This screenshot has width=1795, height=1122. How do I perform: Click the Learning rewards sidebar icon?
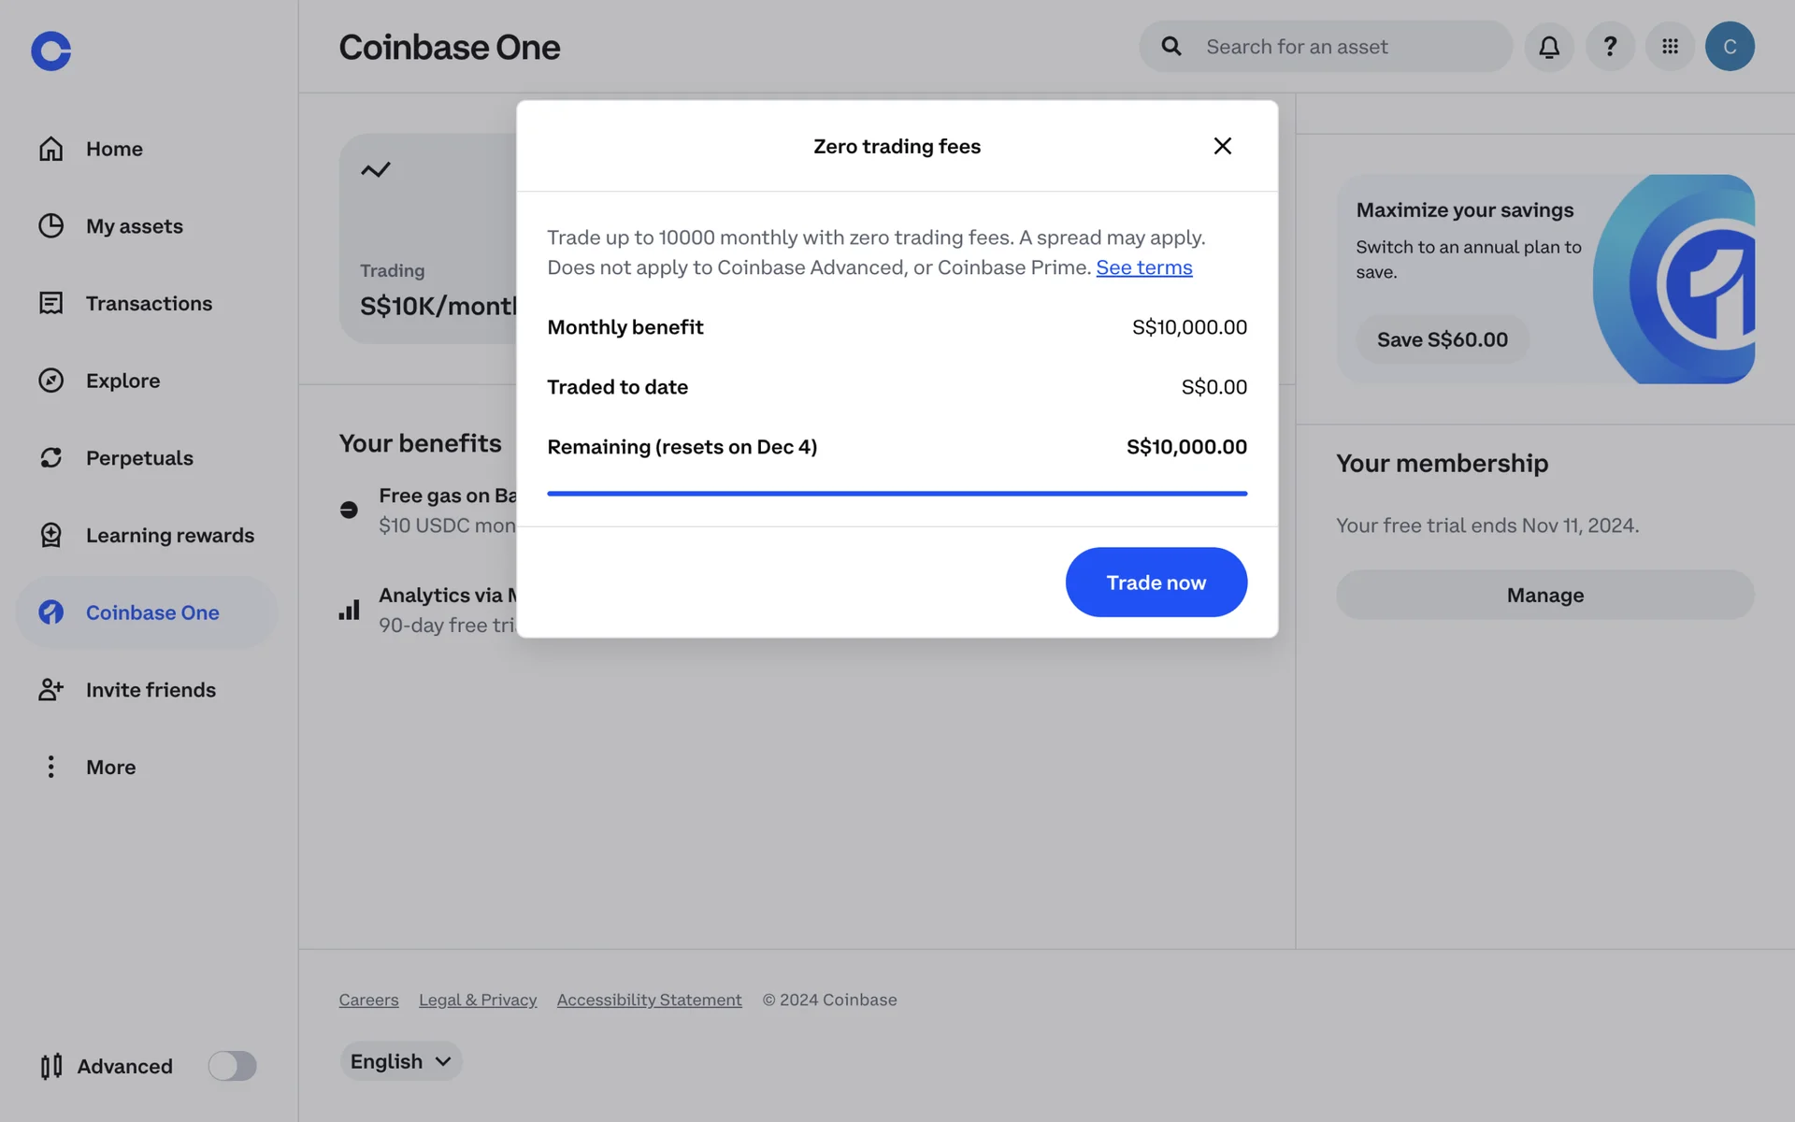tap(50, 535)
